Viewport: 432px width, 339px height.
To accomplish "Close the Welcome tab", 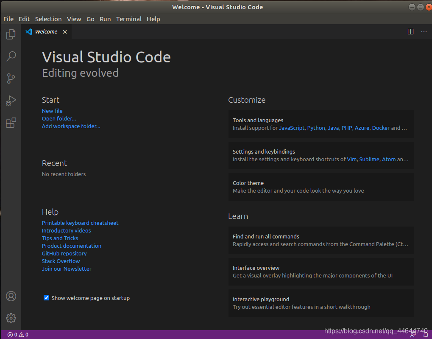I will coord(65,32).
